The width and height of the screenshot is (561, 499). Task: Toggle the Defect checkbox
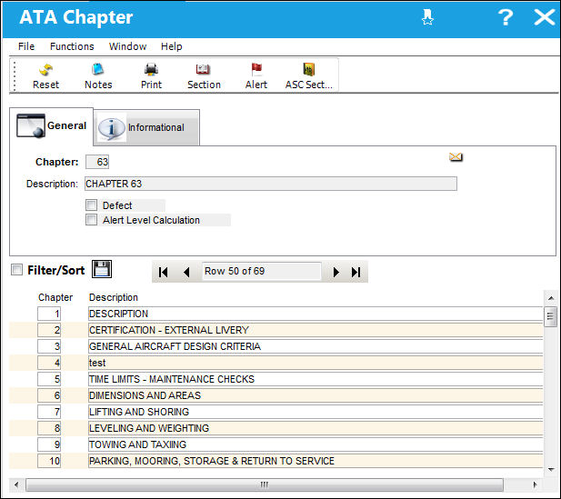92,205
